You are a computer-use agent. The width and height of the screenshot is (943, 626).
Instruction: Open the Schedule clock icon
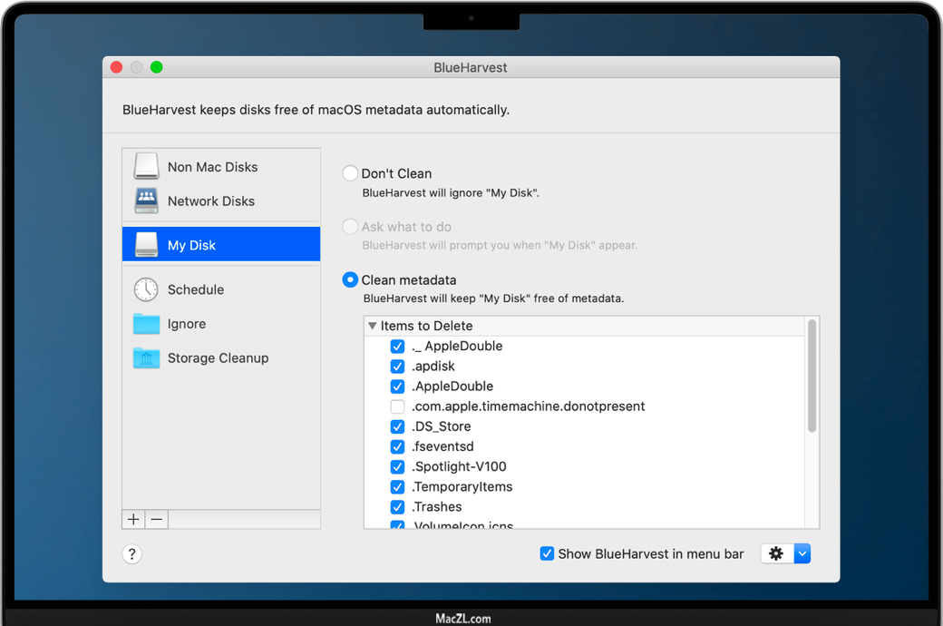click(146, 289)
